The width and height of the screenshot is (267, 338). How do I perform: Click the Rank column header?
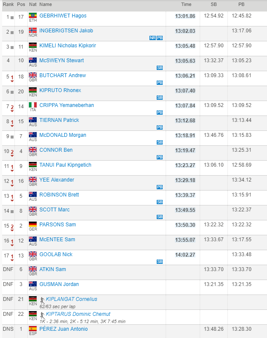click(8, 4)
